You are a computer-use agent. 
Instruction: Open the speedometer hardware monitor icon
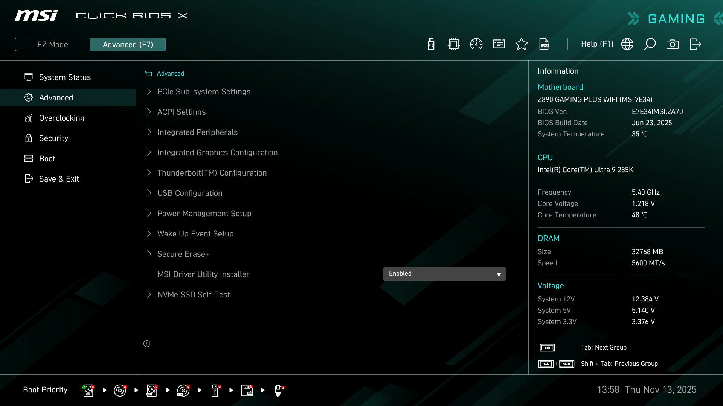(x=476, y=44)
